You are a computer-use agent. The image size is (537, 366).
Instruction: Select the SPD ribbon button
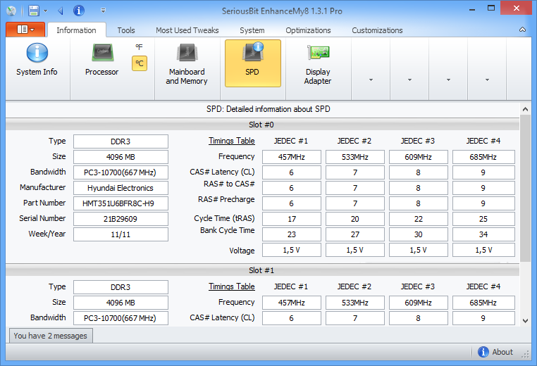coord(253,63)
